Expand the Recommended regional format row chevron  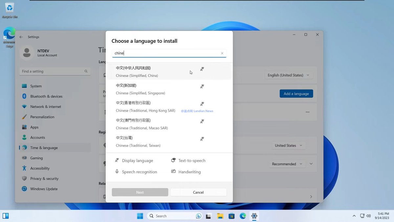point(311,164)
